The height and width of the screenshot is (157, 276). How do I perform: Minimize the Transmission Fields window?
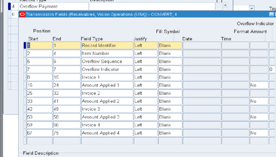pyautogui.click(x=272, y=14)
